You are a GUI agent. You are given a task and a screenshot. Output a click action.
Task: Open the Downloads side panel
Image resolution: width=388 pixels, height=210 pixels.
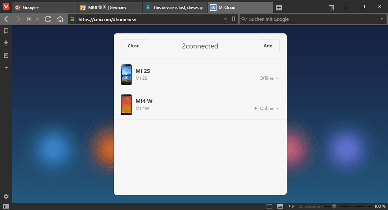[6, 43]
